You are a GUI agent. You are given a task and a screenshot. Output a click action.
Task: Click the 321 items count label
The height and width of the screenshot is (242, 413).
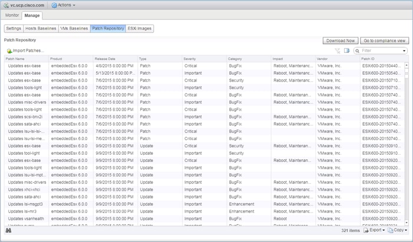(x=351, y=230)
